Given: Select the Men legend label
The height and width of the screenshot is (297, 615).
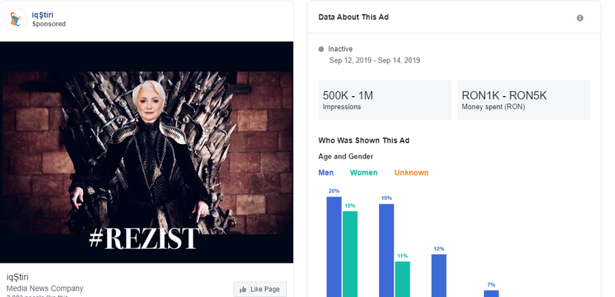Looking at the screenshot, I should [x=327, y=173].
